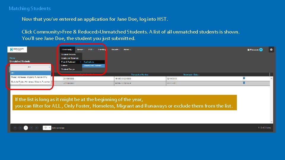Delete row with transaction dated 02/19/2018

[x=244, y=78]
